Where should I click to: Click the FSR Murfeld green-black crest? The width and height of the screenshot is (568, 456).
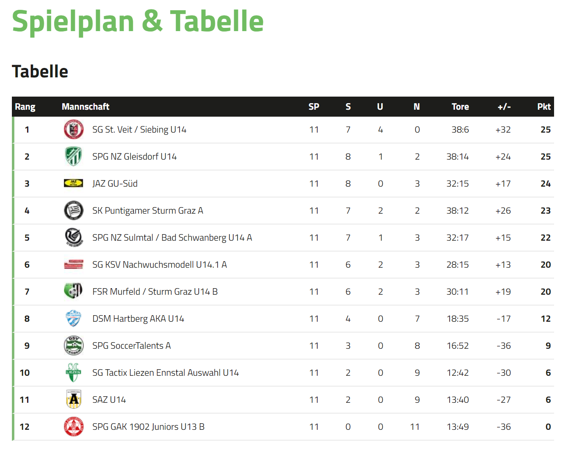tap(74, 291)
